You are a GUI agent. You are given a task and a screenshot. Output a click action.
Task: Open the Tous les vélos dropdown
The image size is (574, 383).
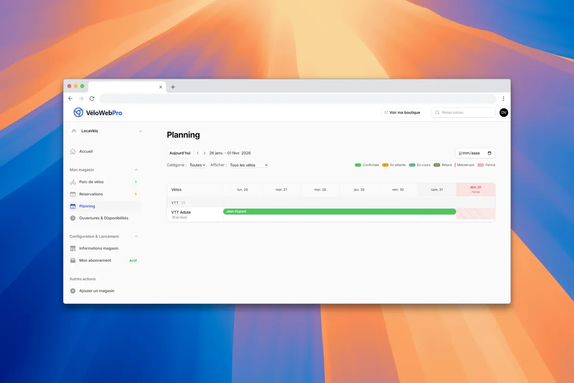tap(248, 164)
